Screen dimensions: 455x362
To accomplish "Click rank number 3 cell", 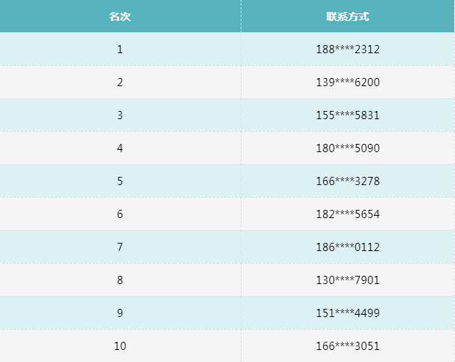I will (x=120, y=115).
